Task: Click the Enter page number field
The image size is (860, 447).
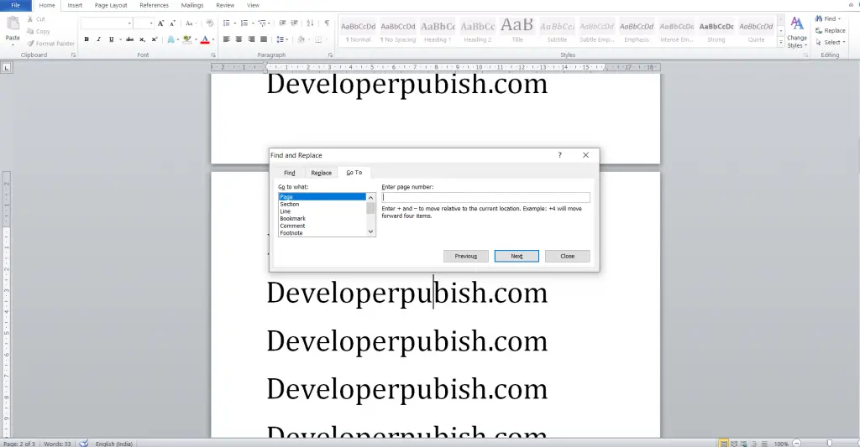Action: point(485,198)
